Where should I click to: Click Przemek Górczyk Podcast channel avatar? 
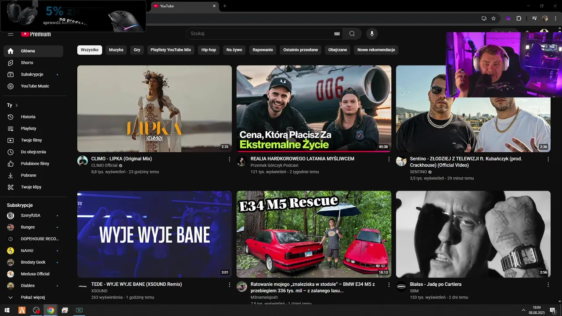coord(242,161)
